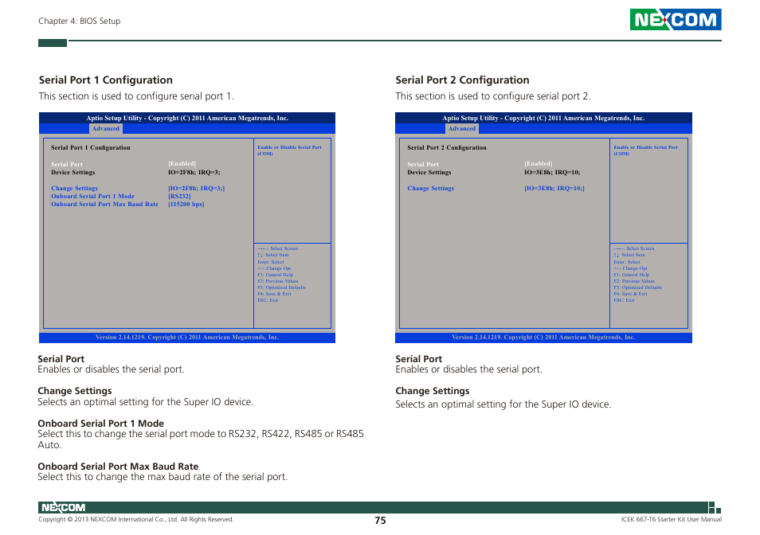
Task: Click 'Device Settings' label in Serial Port 2 BIOS screen
Action: (x=429, y=172)
